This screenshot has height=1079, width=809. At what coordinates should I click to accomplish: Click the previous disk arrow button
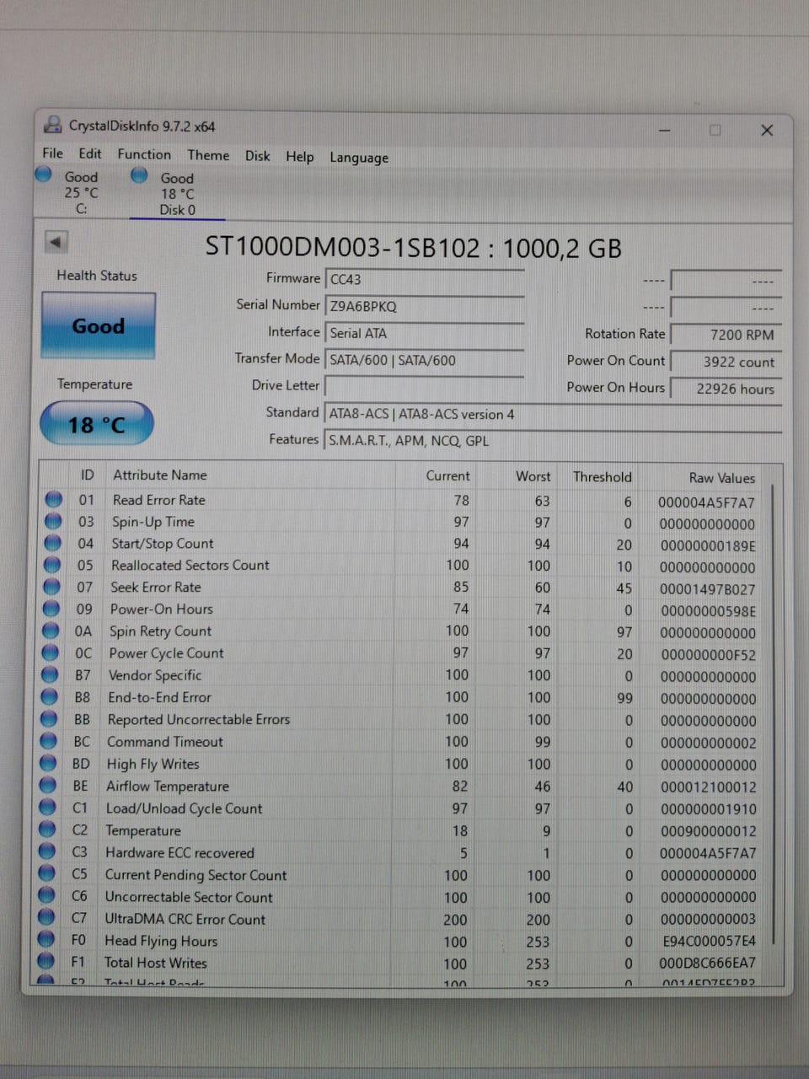point(56,242)
